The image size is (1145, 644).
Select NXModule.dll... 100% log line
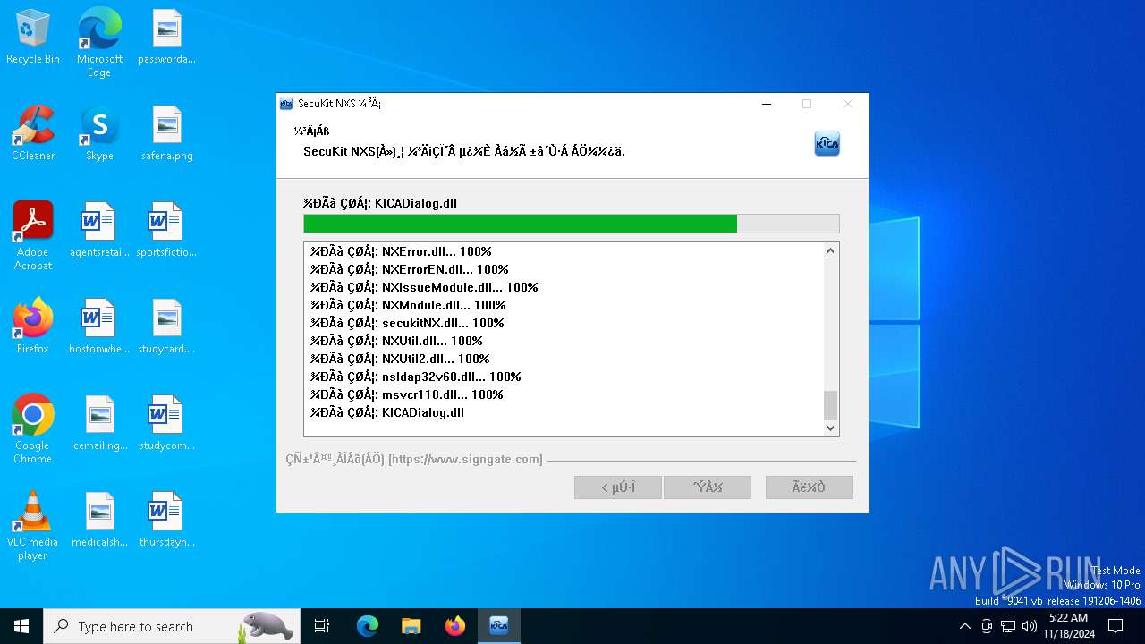(408, 305)
